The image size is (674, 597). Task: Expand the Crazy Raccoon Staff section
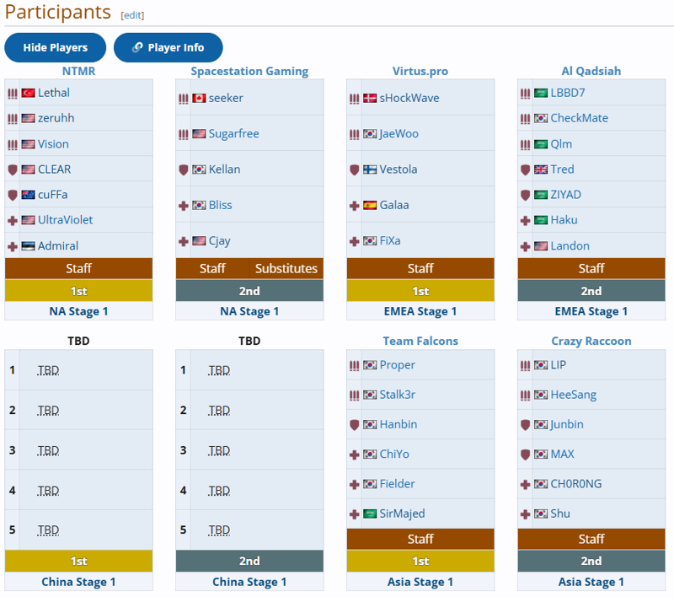[591, 539]
